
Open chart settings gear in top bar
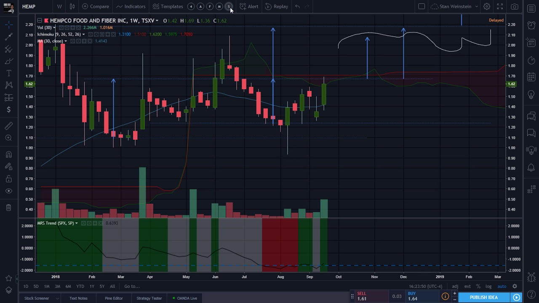point(487,6)
